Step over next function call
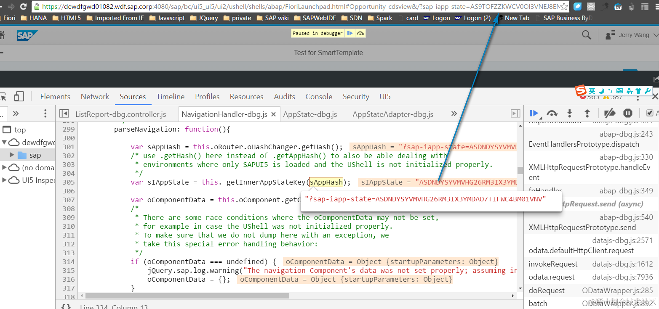Image resolution: width=659 pixels, height=309 pixels. click(x=552, y=113)
